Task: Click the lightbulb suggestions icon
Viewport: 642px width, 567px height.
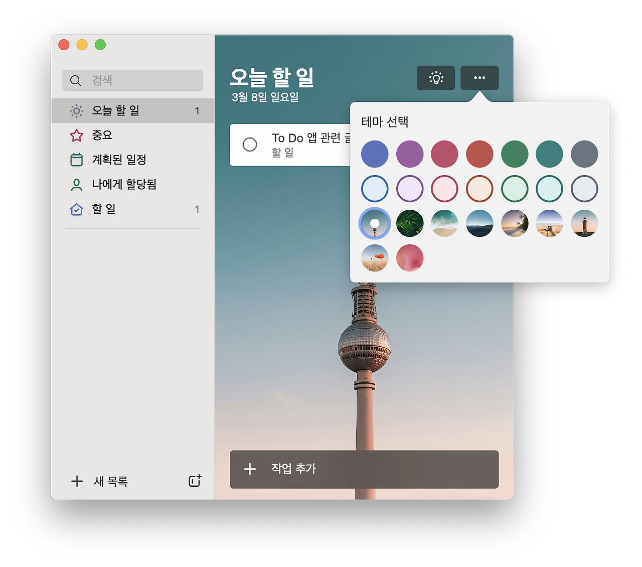Action: point(435,78)
